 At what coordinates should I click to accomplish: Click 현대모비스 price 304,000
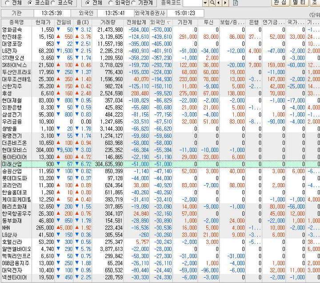tap(45, 150)
